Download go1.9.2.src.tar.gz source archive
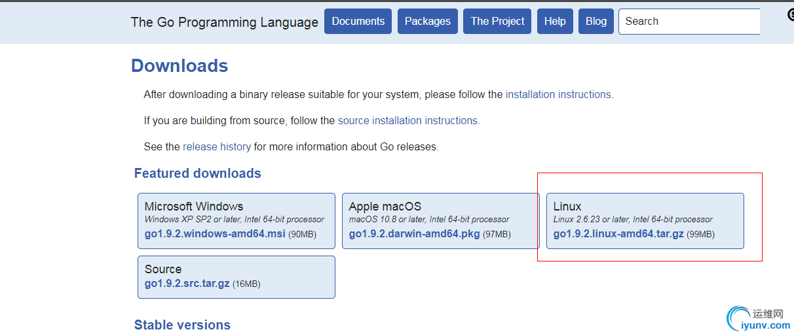This screenshot has width=794, height=336. [x=187, y=284]
